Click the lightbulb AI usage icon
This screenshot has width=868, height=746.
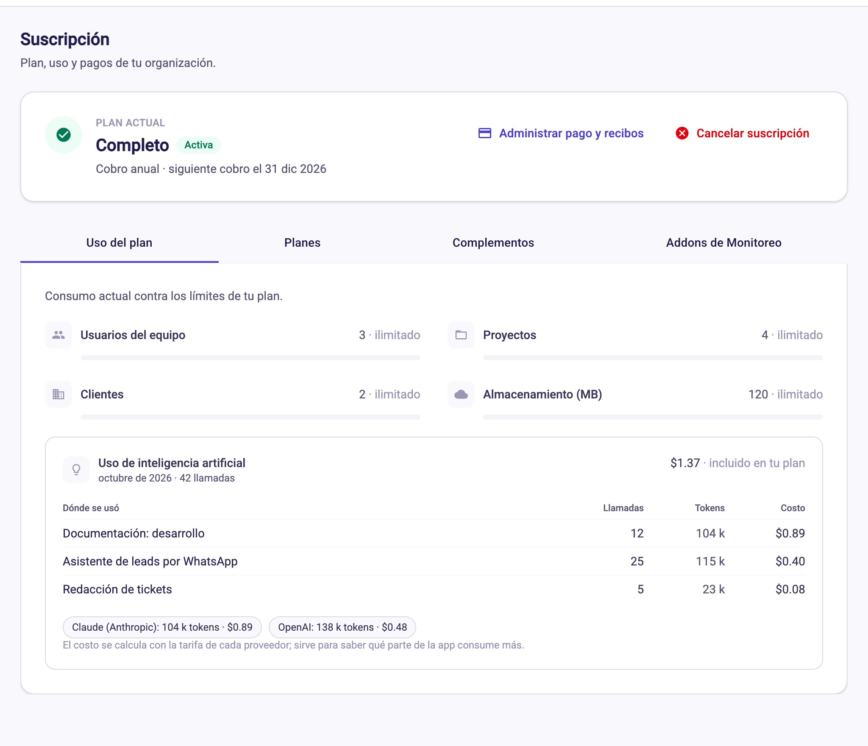pos(76,470)
